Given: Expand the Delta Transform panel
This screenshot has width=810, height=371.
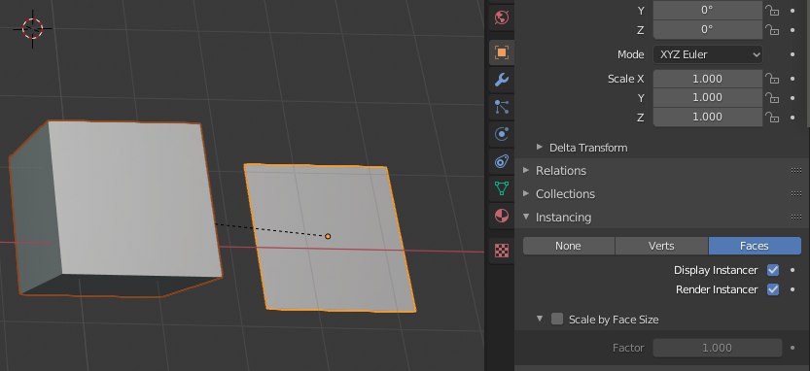Looking at the screenshot, I should click(540, 147).
